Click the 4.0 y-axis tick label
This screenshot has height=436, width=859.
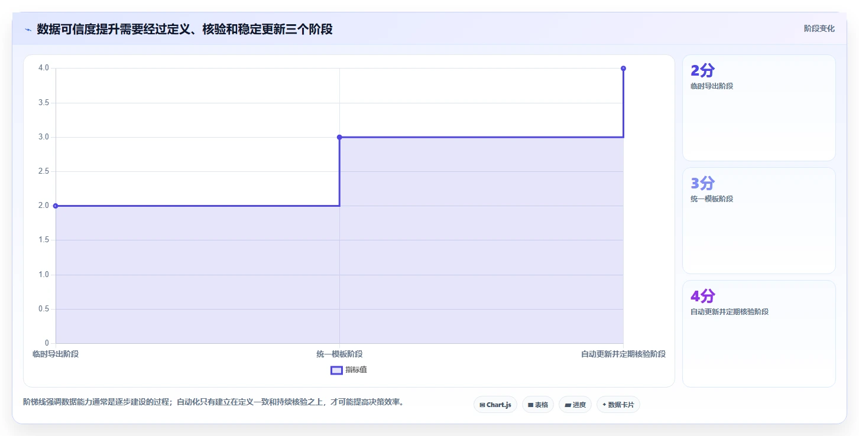[44, 69]
